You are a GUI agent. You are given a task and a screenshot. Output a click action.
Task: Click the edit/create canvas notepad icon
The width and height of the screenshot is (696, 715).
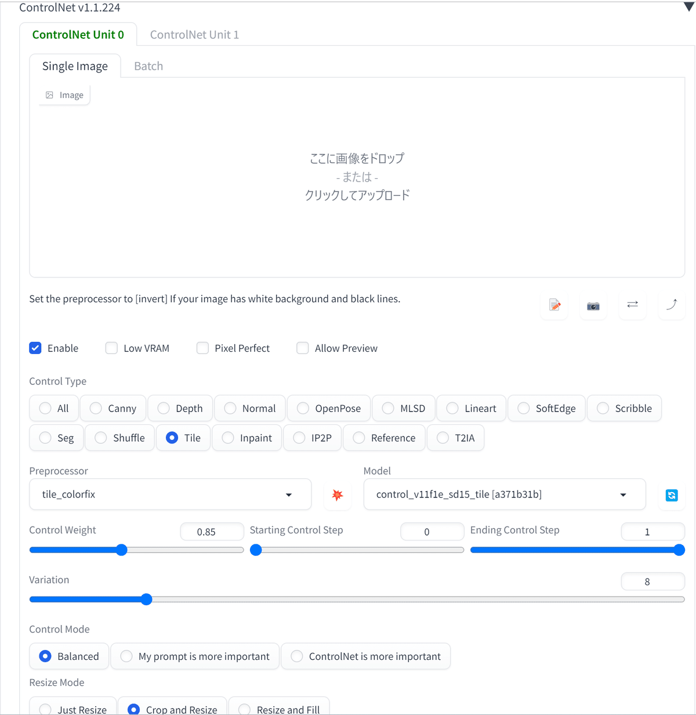point(555,305)
